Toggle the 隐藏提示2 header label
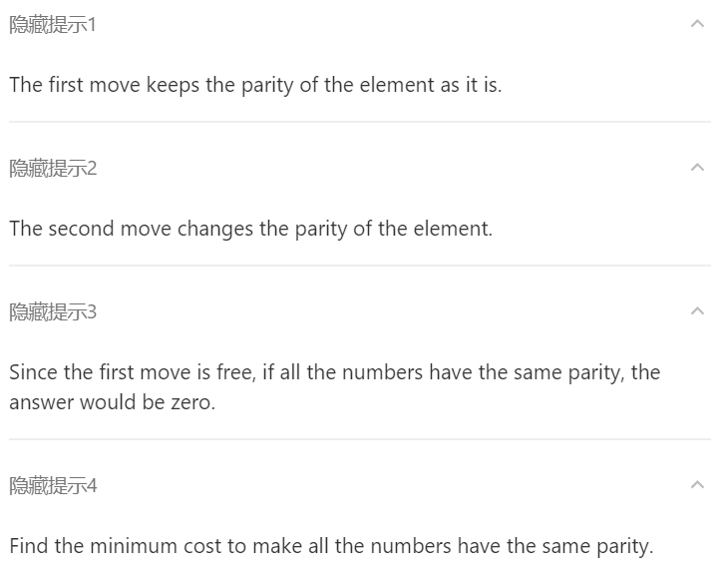The height and width of the screenshot is (582, 728). [x=53, y=169]
